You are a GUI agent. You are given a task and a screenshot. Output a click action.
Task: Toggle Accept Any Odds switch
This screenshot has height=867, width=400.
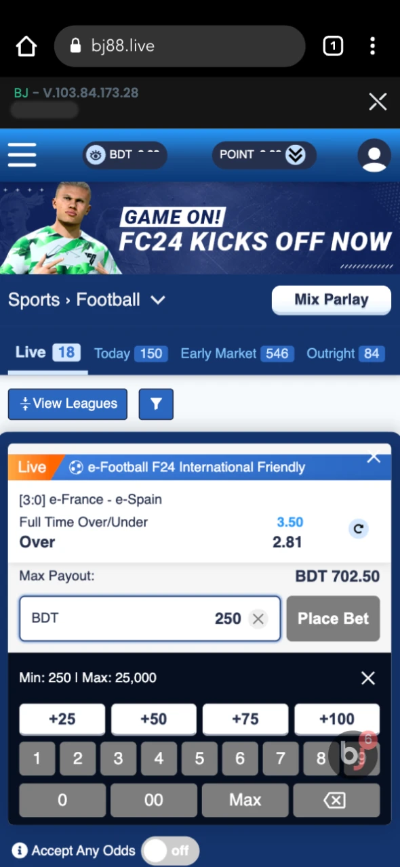(170, 850)
